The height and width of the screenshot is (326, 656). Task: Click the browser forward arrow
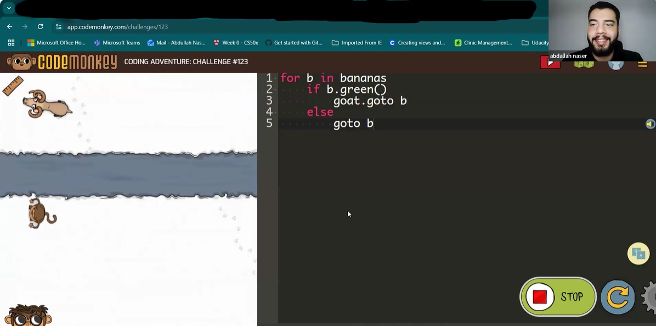pos(25,27)
